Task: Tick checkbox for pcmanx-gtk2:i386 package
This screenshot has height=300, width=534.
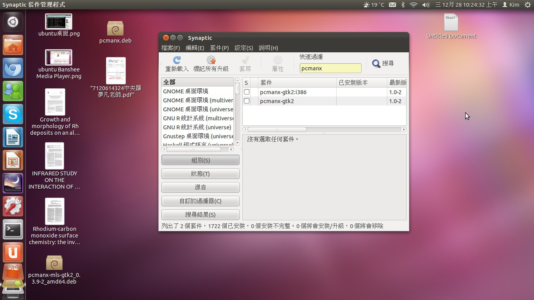Action: (x=247, y=92)
